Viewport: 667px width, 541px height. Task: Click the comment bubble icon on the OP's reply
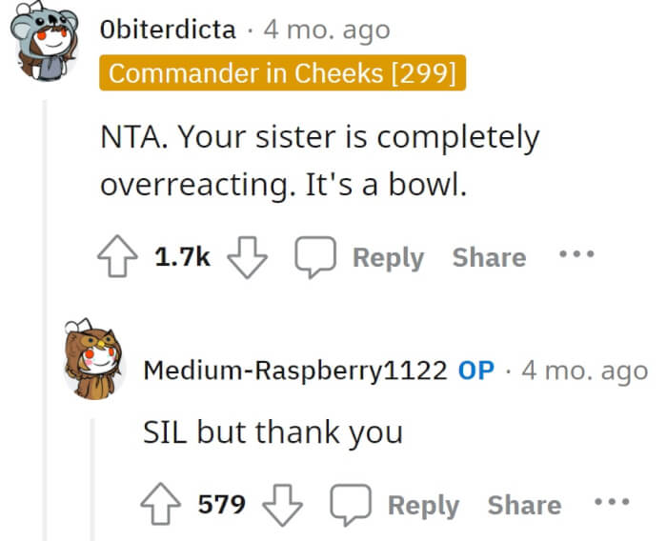tap(352, 505)
